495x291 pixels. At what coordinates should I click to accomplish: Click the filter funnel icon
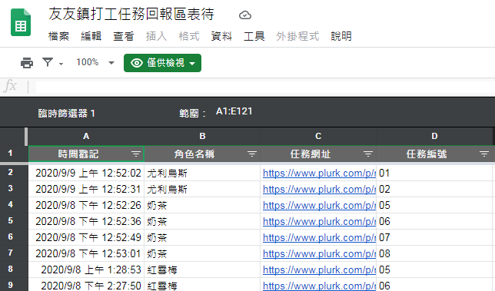point(48,62)
